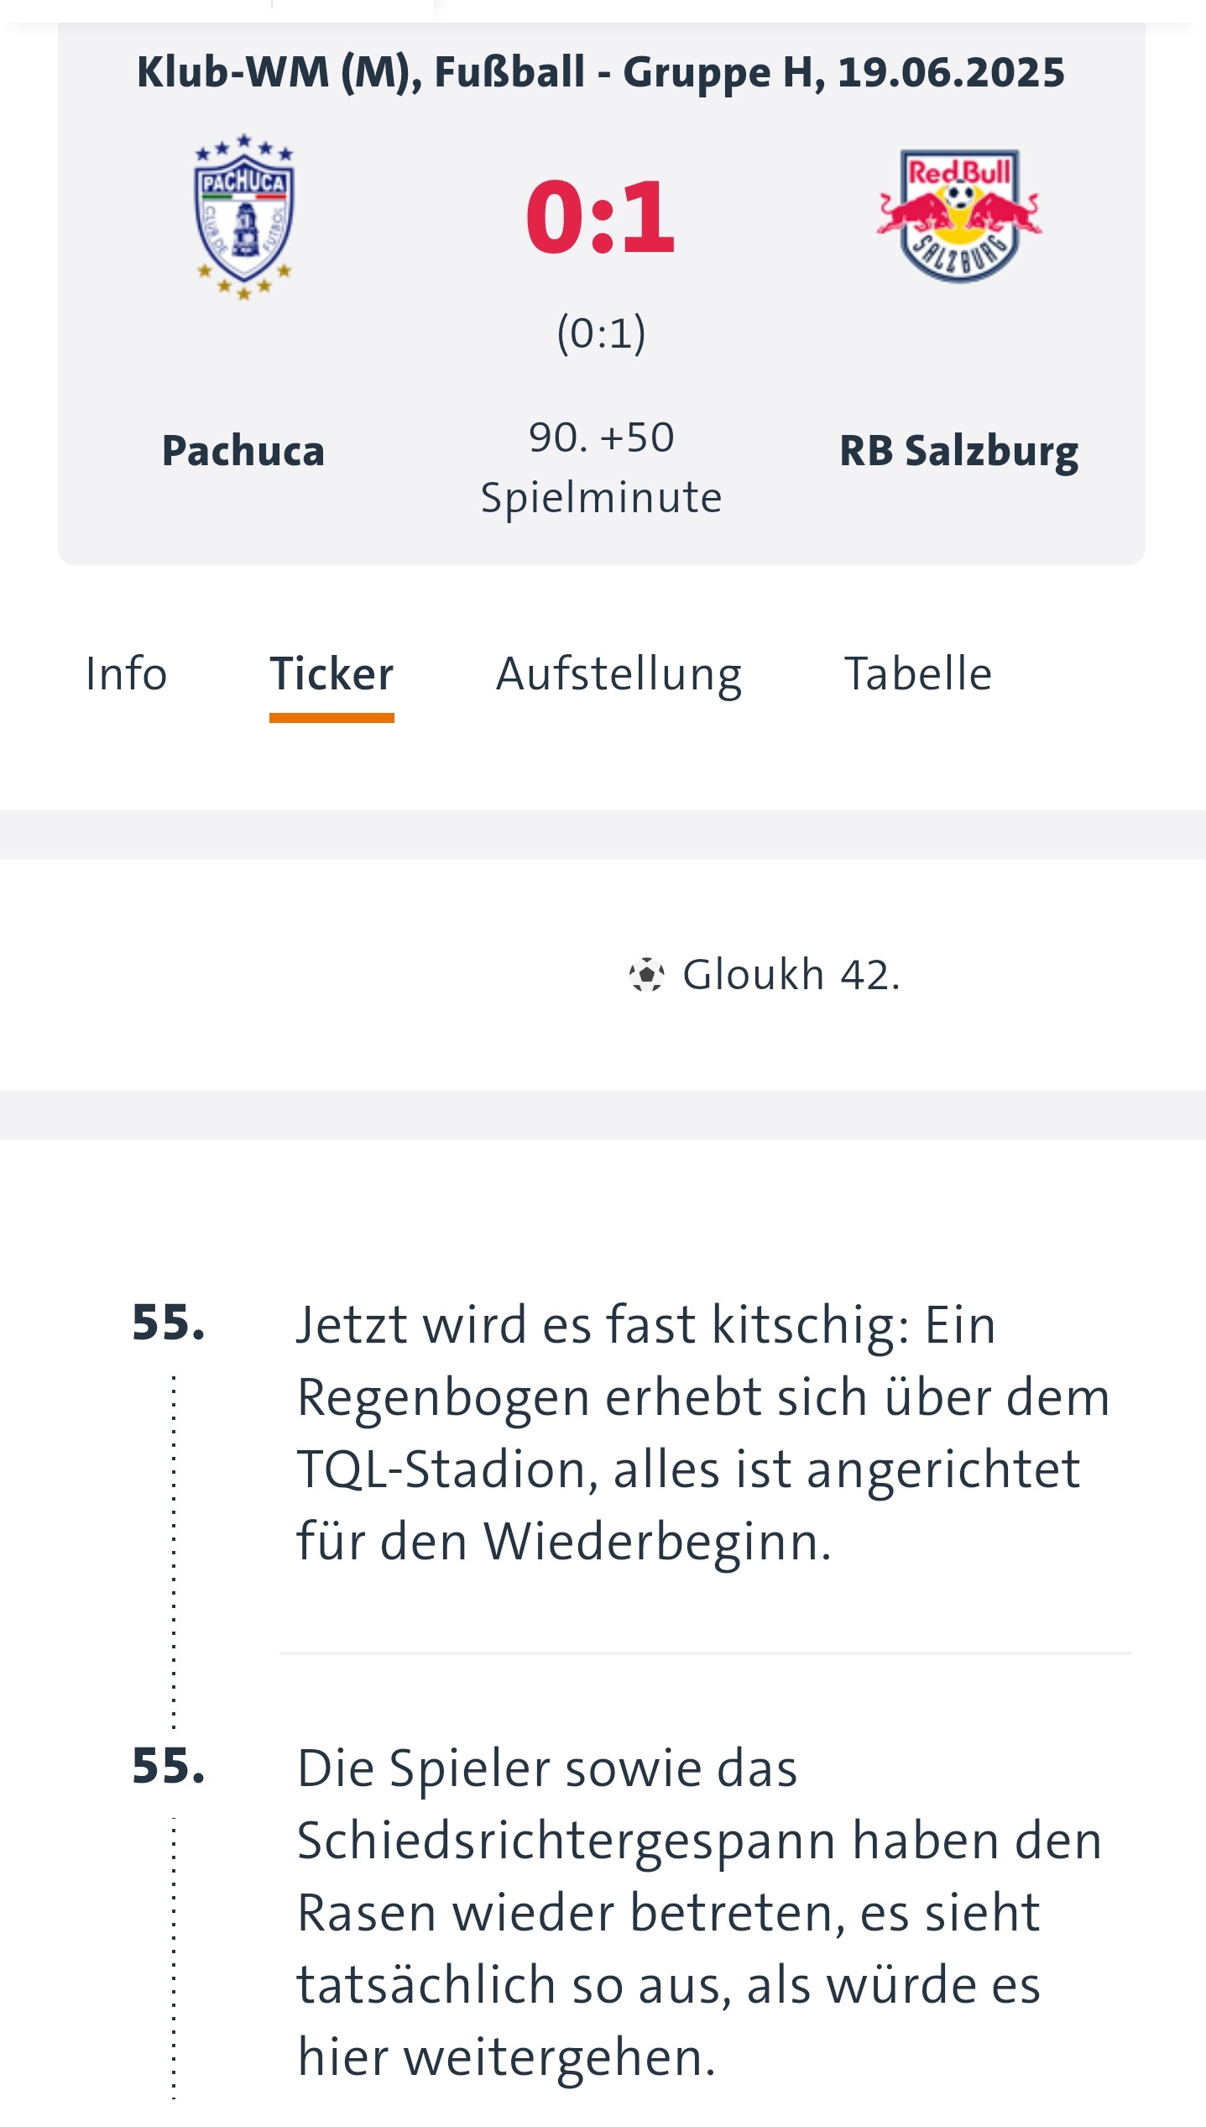
Task: Open the Tabelle tab
Action: [918, 674]
